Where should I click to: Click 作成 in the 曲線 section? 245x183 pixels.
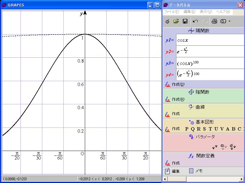click(x=175, y=114)
